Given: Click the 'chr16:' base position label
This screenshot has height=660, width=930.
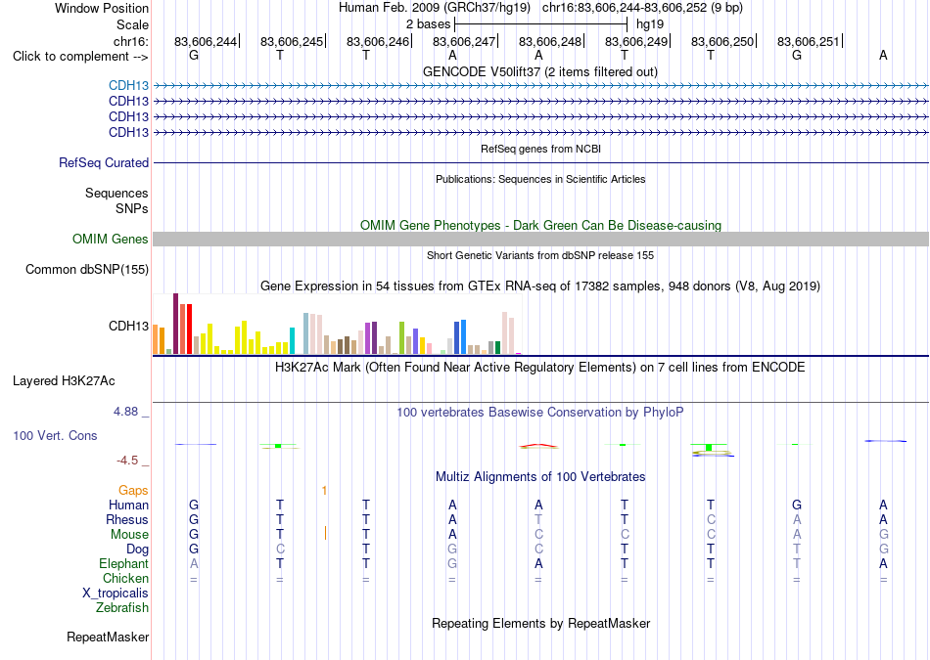Looking at the screenshot, I should (x=130, y=41).
